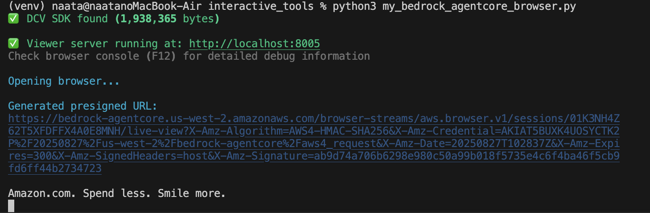Click the green checkmark beside DCV SDK found
Image resolution: width=650 pixels, height=213 pixels.
click(14, 19)
